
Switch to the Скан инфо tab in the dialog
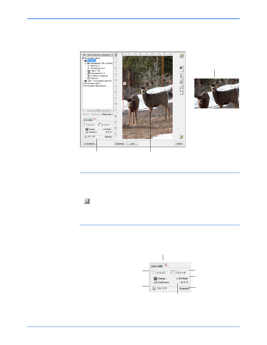coord(88,120)
